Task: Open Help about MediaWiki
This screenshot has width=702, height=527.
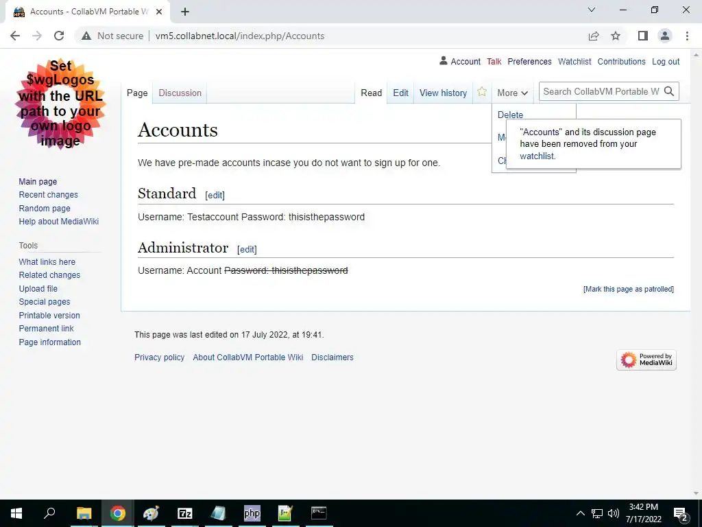Action: click(59, 222)
